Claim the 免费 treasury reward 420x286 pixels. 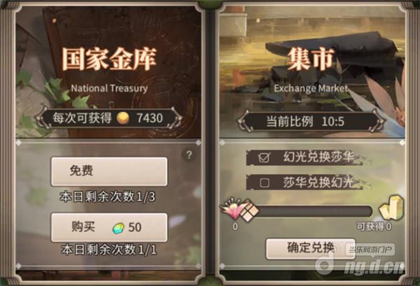[109, 171]
